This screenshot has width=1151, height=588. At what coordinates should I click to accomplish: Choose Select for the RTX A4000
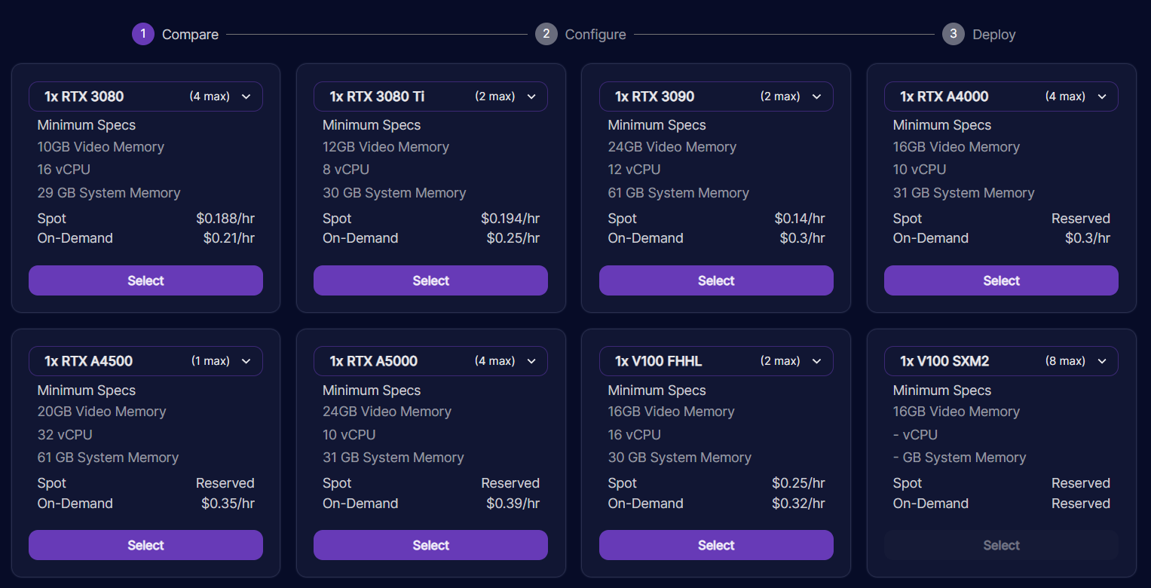[1001, 280]
